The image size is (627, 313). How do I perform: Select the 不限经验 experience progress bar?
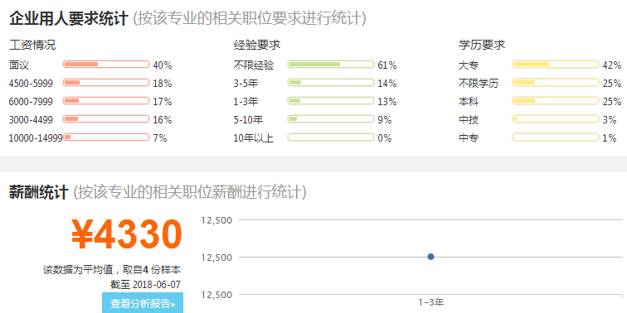pyautogui.click(x=331, y=65)
